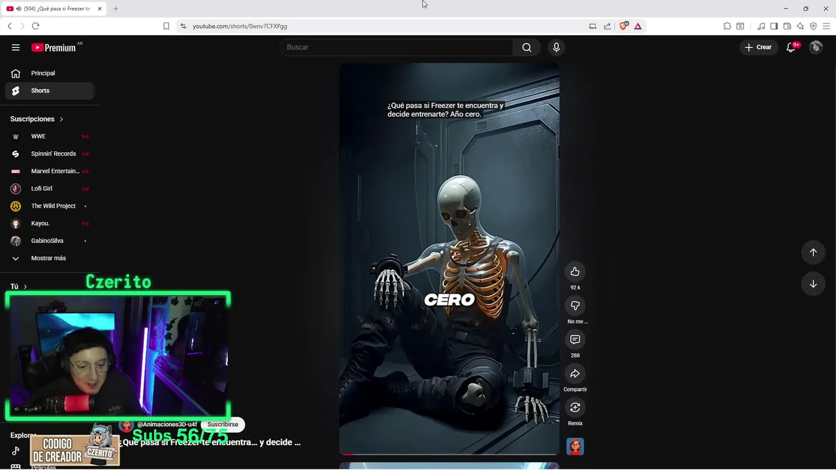Open the Brave playlist music icon
This screenshot has width=836, height=470.
click(761, 26)
